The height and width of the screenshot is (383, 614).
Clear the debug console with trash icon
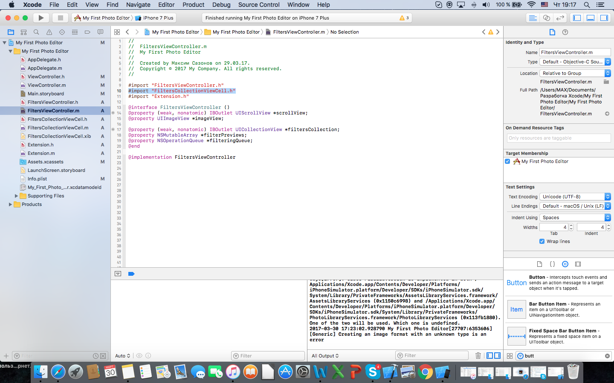(x=478, y=355)
